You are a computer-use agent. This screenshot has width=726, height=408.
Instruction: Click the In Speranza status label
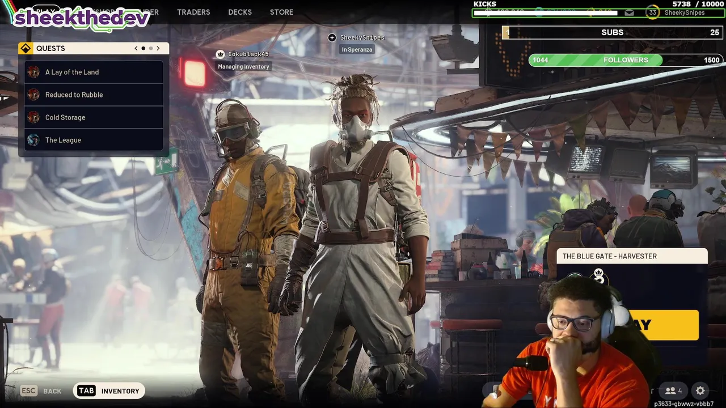[x=357, y=50]
